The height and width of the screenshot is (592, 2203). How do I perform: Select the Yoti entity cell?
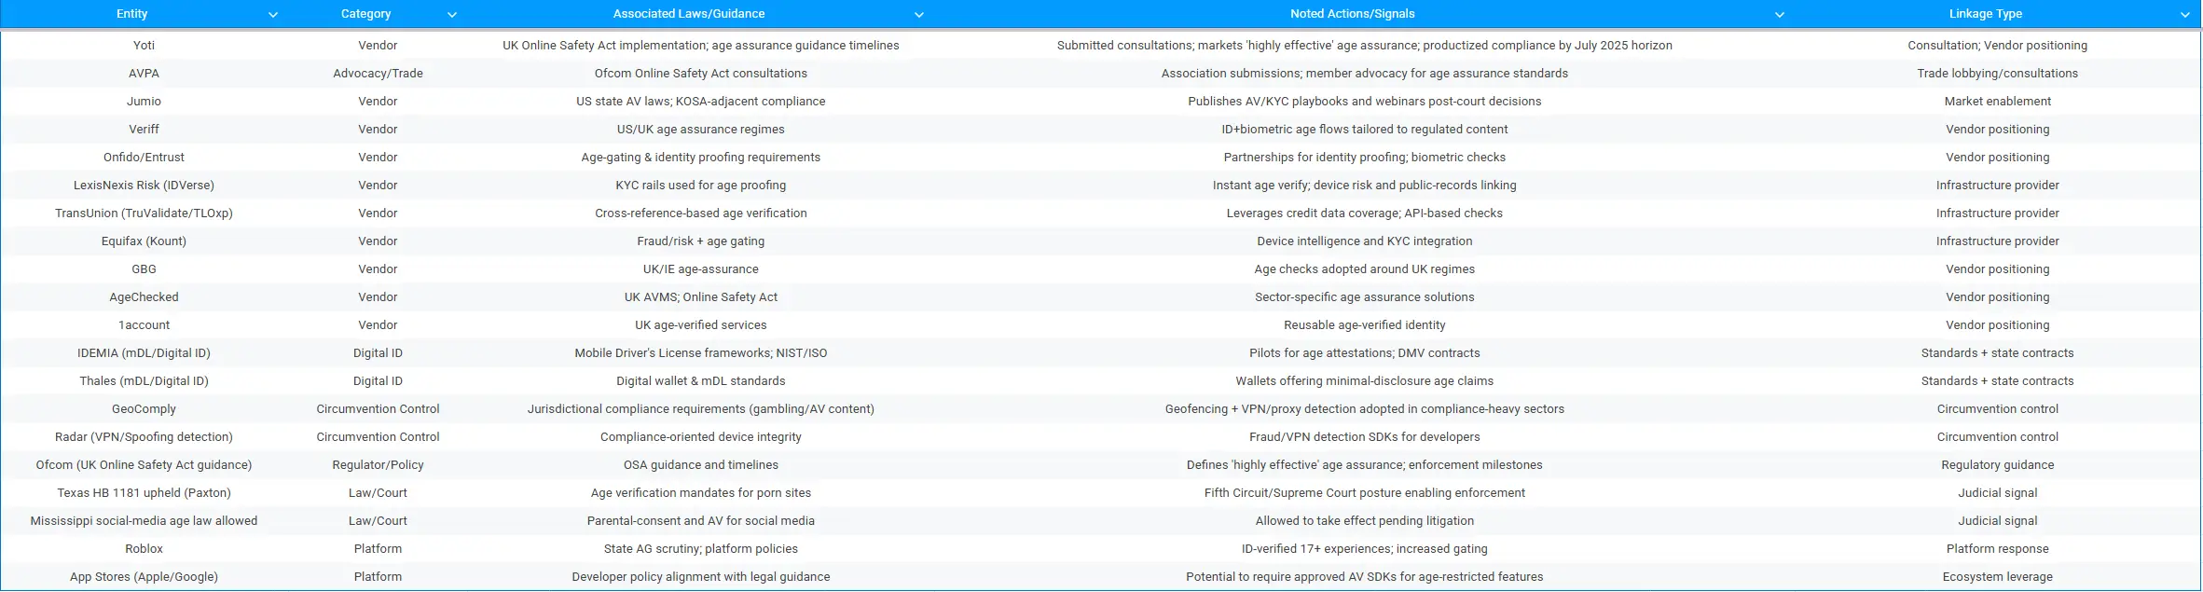point(144,46)
